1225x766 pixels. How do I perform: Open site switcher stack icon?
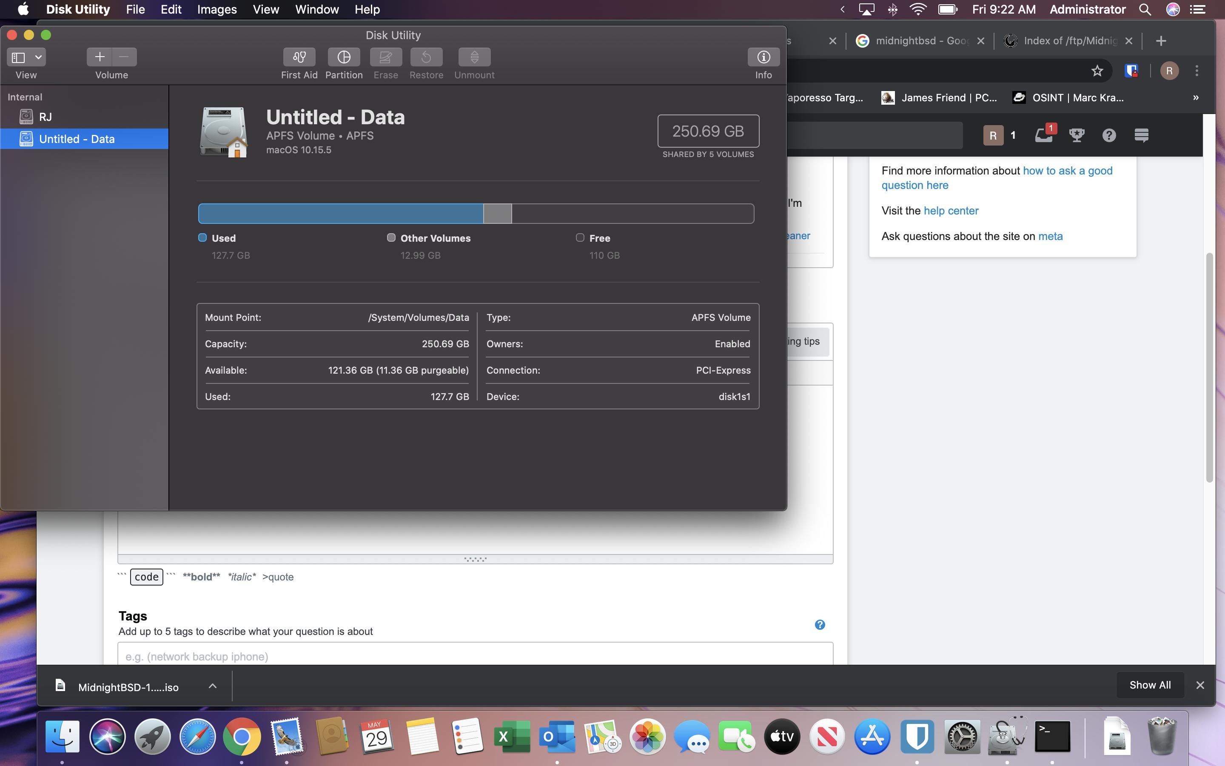coord(1141,135)
